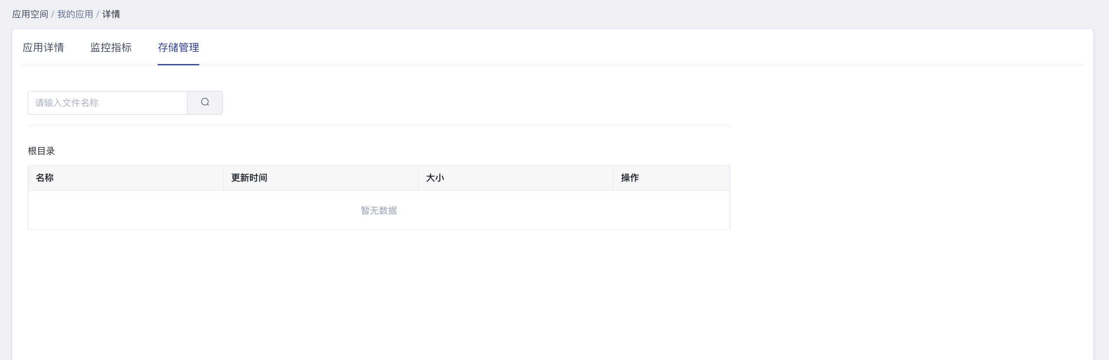Click the 更新时间 column header

point(249,178)
